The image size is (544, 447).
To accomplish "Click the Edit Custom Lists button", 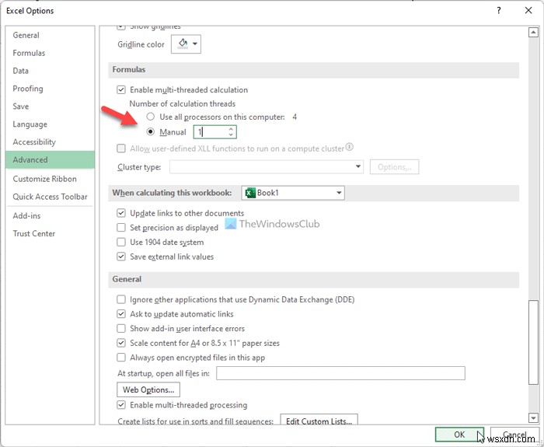I will click(319, 419).
